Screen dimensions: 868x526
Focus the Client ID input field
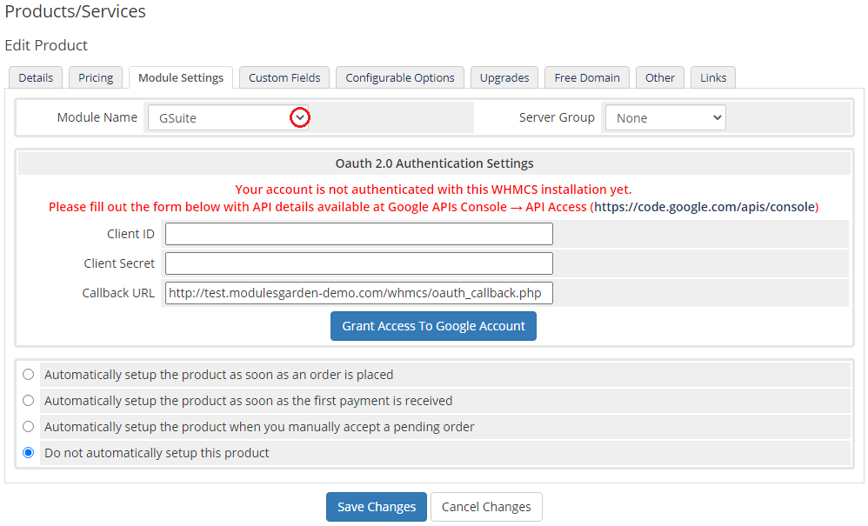click(358, 234)
